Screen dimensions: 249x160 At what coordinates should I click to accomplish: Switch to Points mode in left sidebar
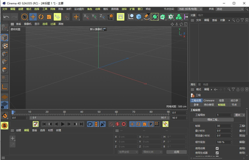click(5, 54)
